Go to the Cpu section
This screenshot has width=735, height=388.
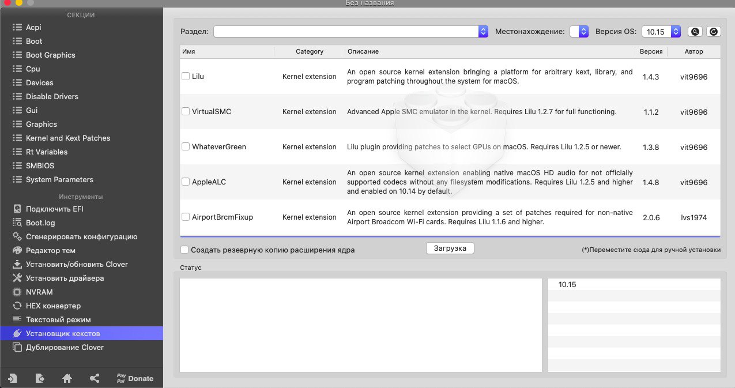[33, 69]
